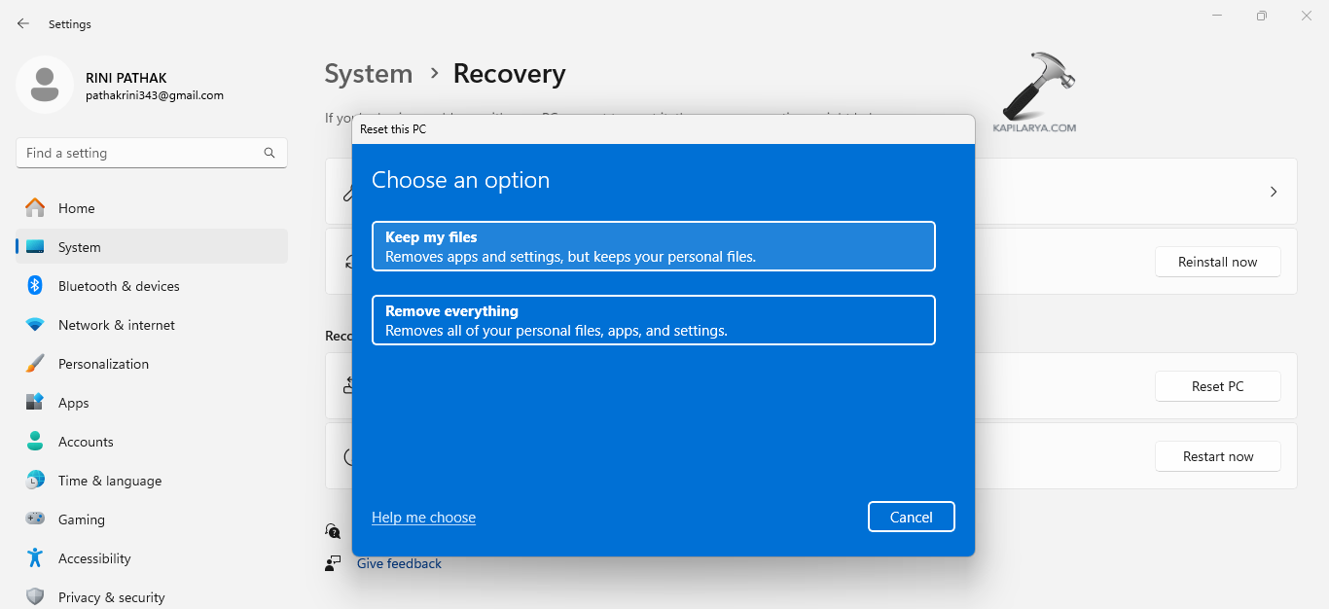Click the Time & language globe icon

[x=35, y=481]
